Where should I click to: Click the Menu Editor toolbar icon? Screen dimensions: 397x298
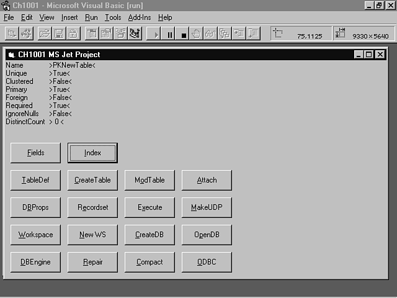point(91,34)
